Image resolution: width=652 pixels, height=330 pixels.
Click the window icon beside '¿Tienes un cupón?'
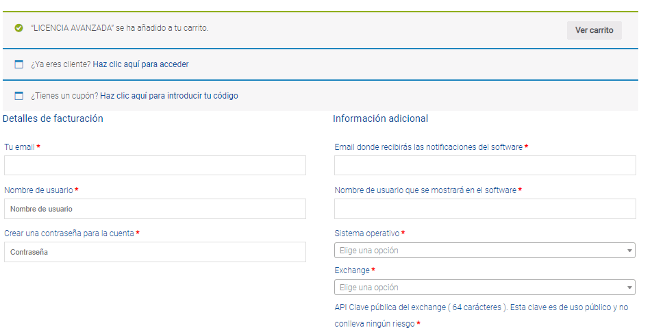pyautogui.click(x=18, y=96)
